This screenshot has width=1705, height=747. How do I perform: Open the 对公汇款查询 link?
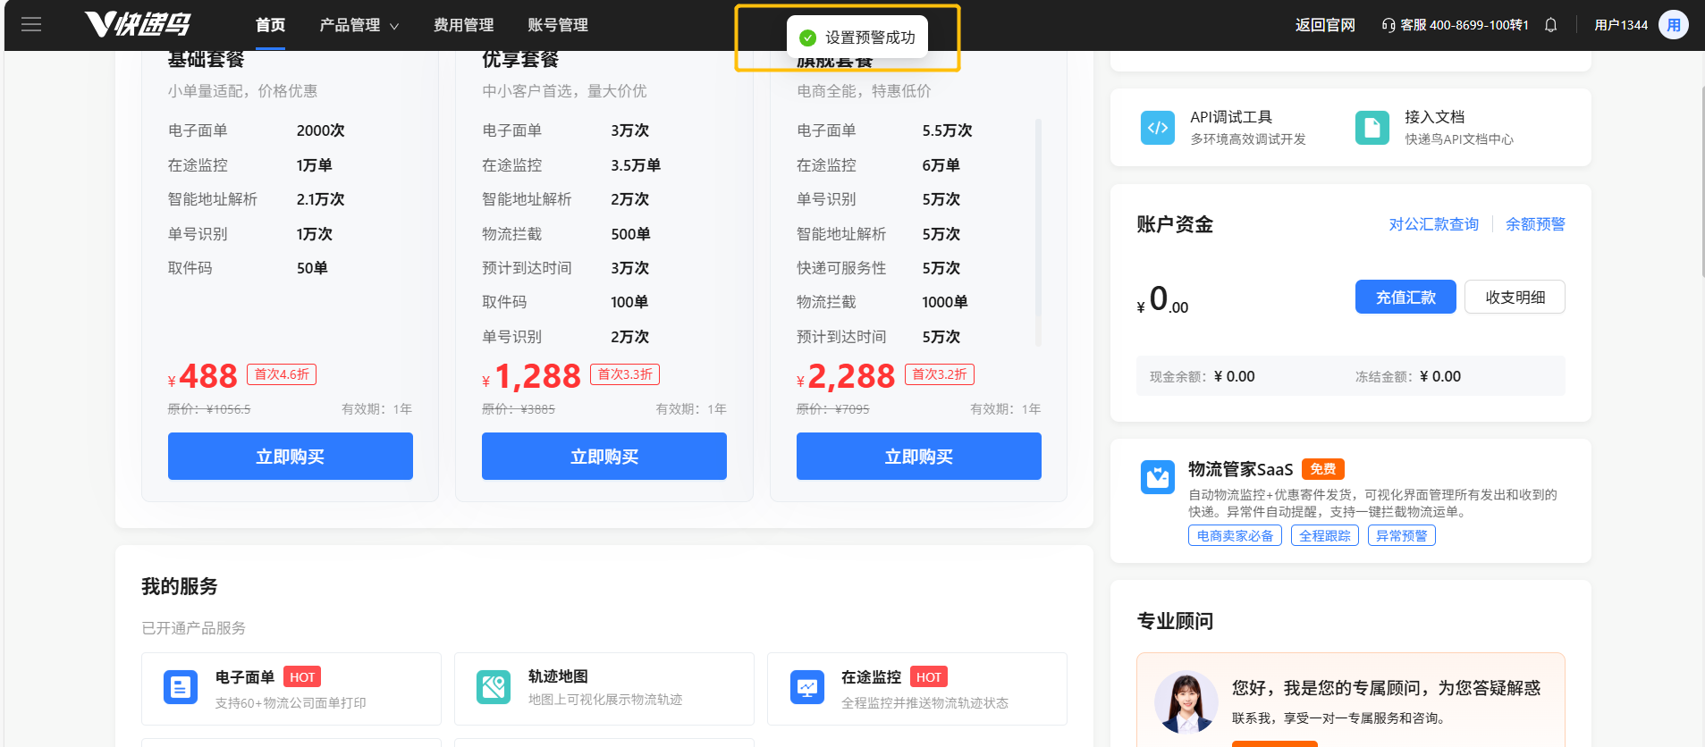point(1433,224)
